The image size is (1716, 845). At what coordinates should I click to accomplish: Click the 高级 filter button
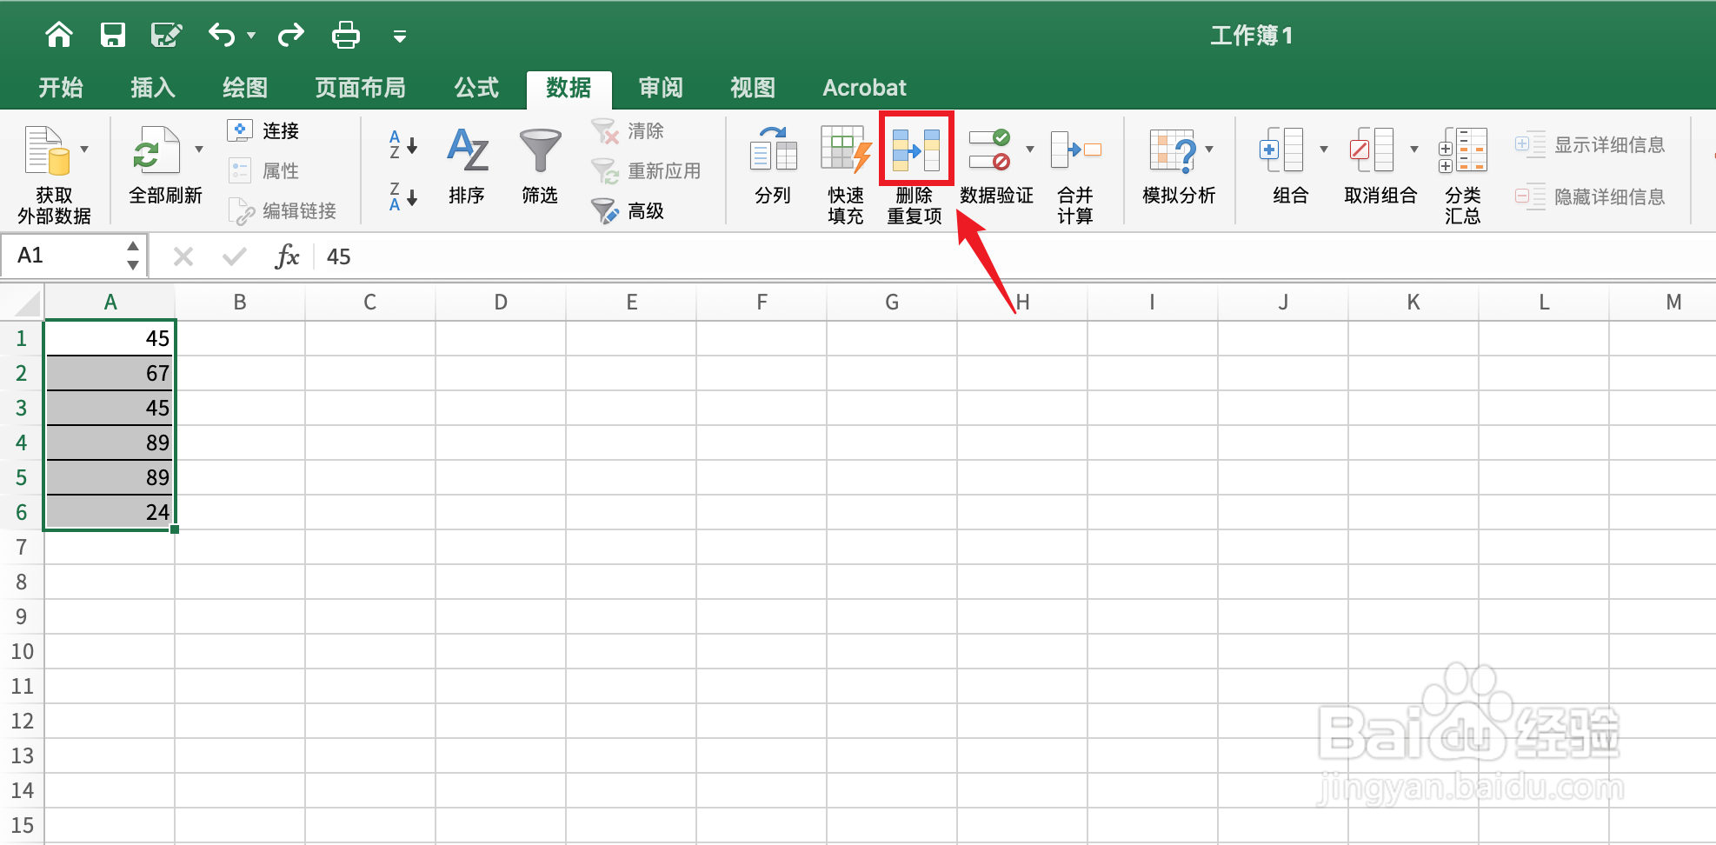[629, 210]
